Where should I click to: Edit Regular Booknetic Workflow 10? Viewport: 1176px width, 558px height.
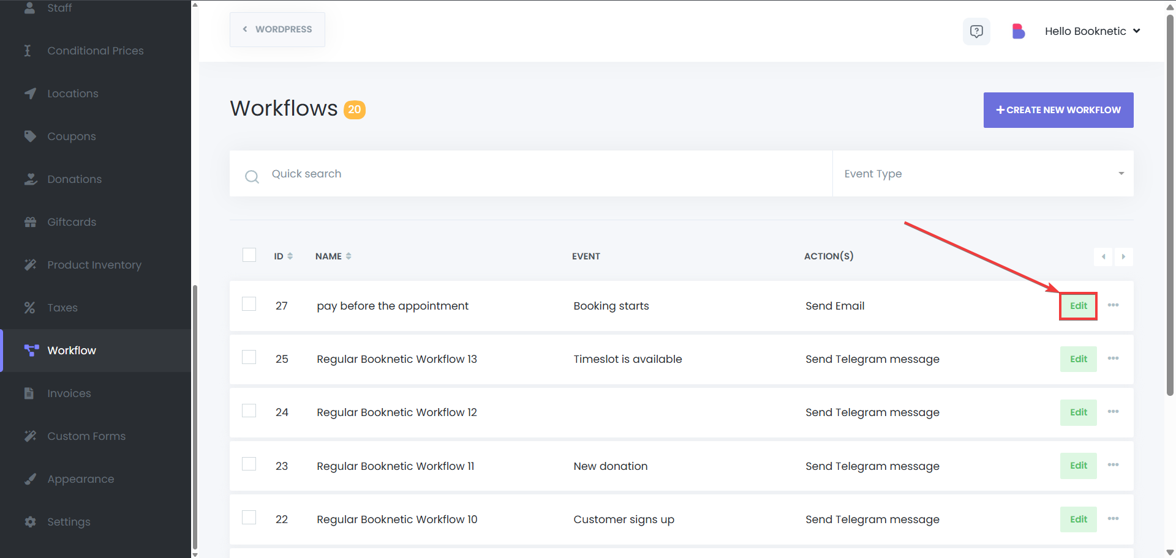click(x=1078, y=519)
